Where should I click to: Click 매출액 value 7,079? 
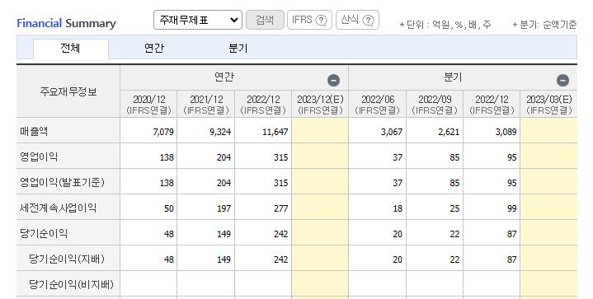tap(163, 132)
